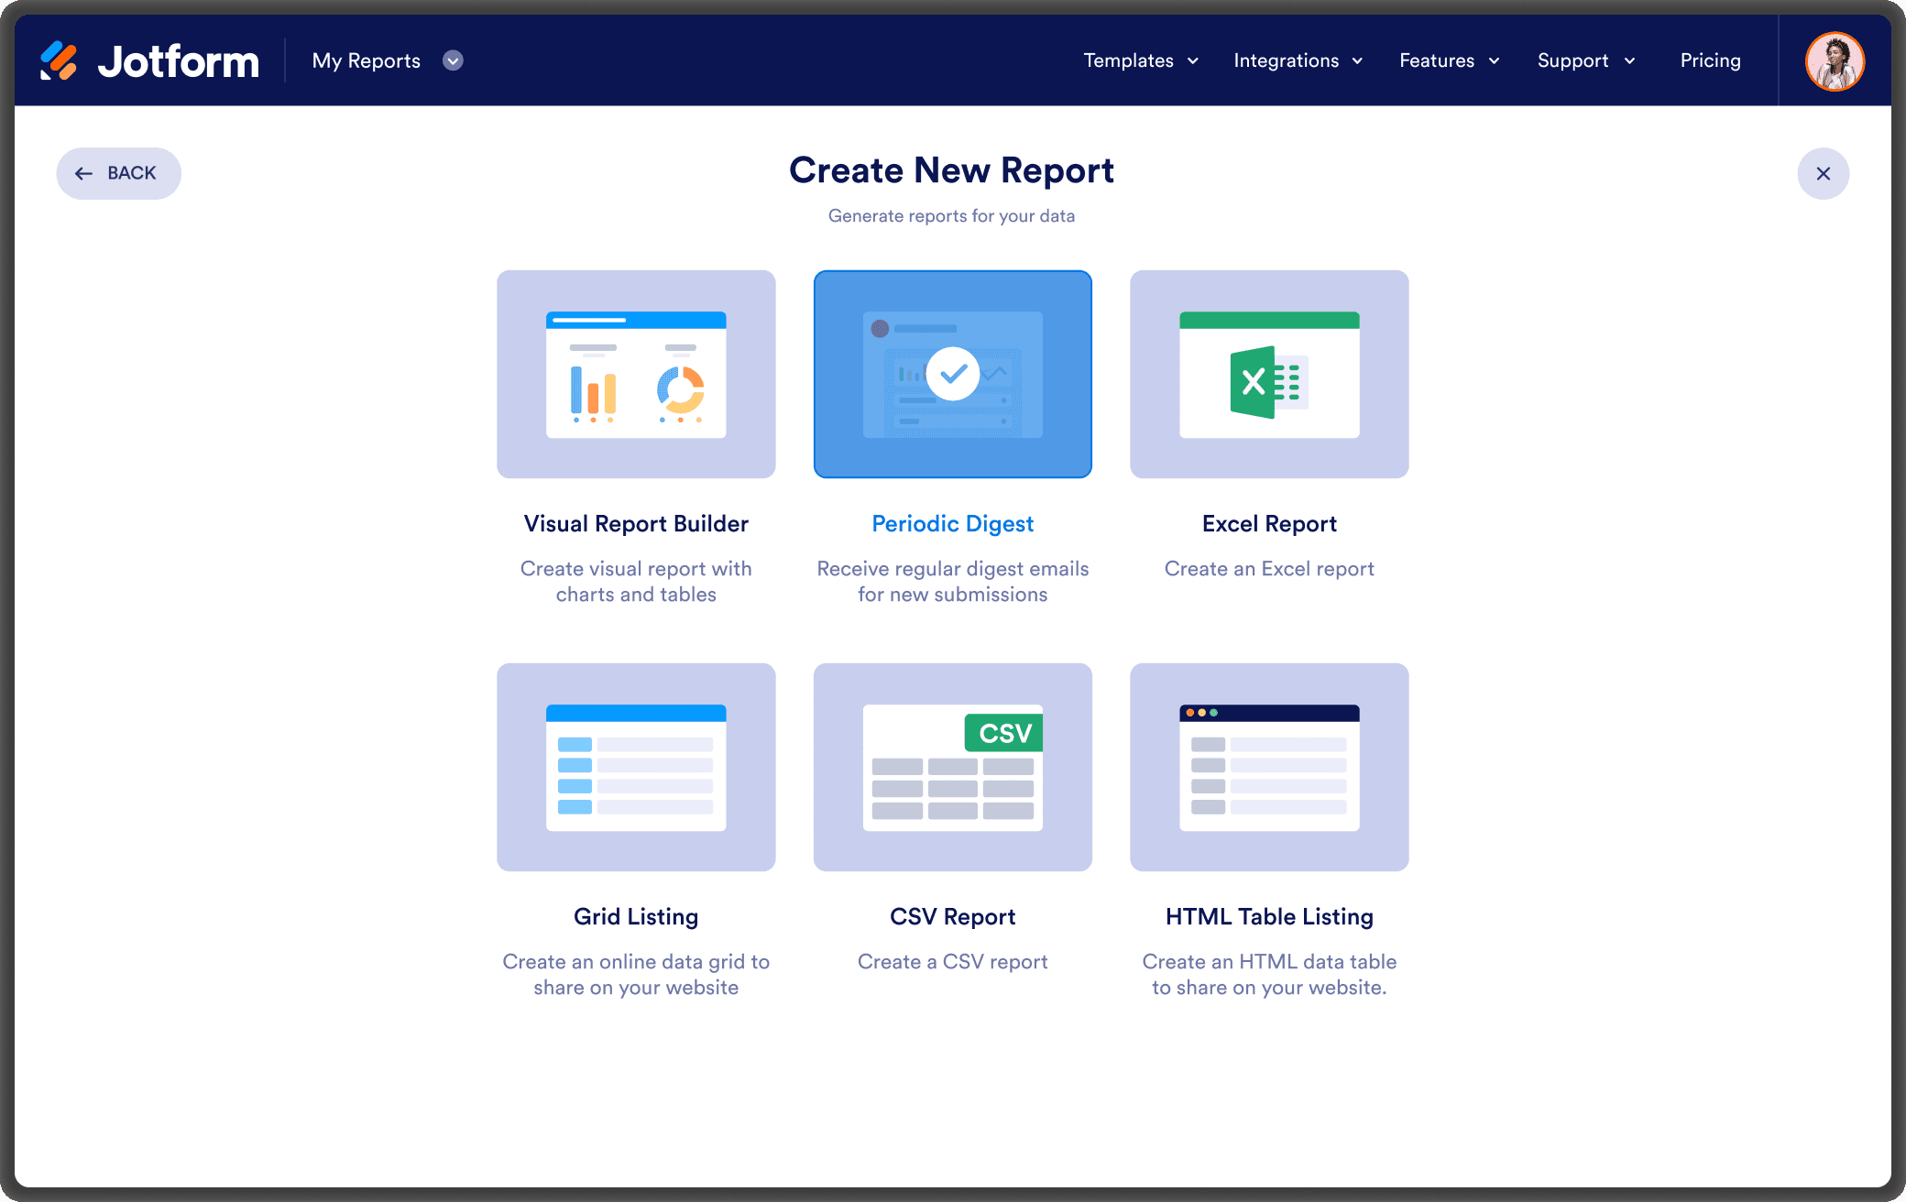Open the Features menu
The width and height of the screenshot is (1906, 1202).
tap(1449, 60)
